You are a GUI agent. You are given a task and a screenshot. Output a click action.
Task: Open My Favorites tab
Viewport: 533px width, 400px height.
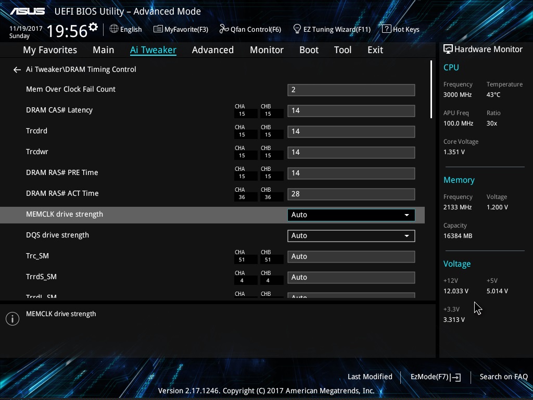(x=50, y=50)
